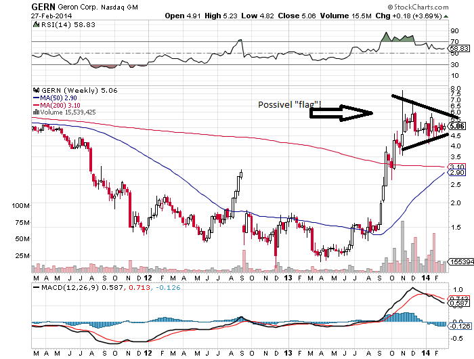Click the 2.0 price axis label
Viewport: 474px width, 359px height.
click(455, 203)
